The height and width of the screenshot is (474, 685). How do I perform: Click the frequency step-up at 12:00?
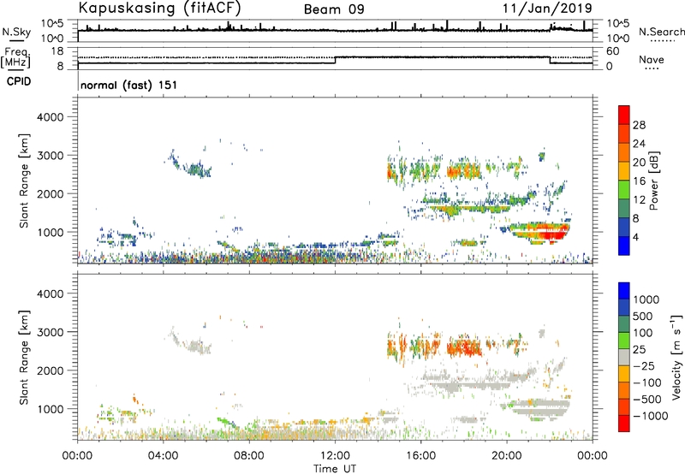coord(335,60)
